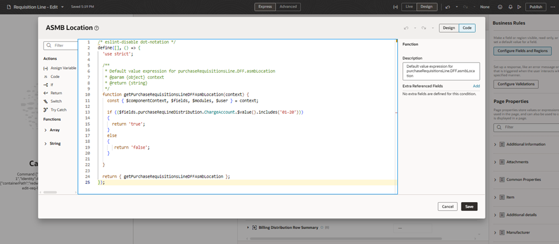Click the Billing Distribution Row Summary icon

tap(255, 227)
